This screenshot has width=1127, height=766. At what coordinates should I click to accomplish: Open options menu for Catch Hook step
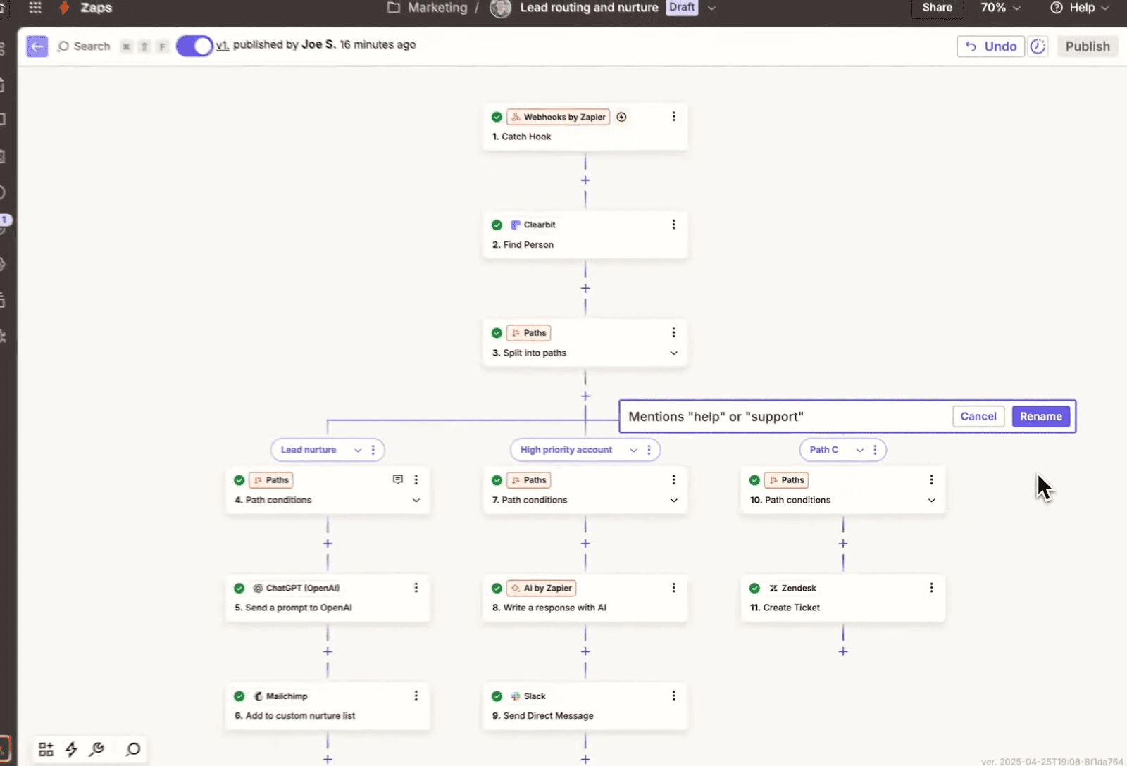(673, 117)
